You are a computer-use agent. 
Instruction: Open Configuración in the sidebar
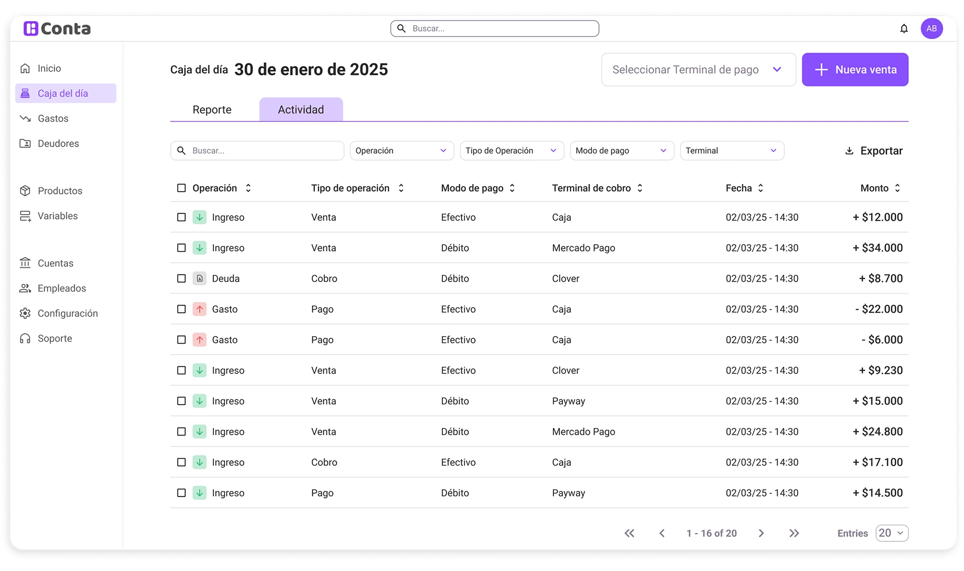[67, 314]
